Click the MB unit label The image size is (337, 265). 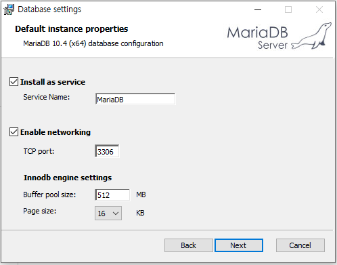141,195
